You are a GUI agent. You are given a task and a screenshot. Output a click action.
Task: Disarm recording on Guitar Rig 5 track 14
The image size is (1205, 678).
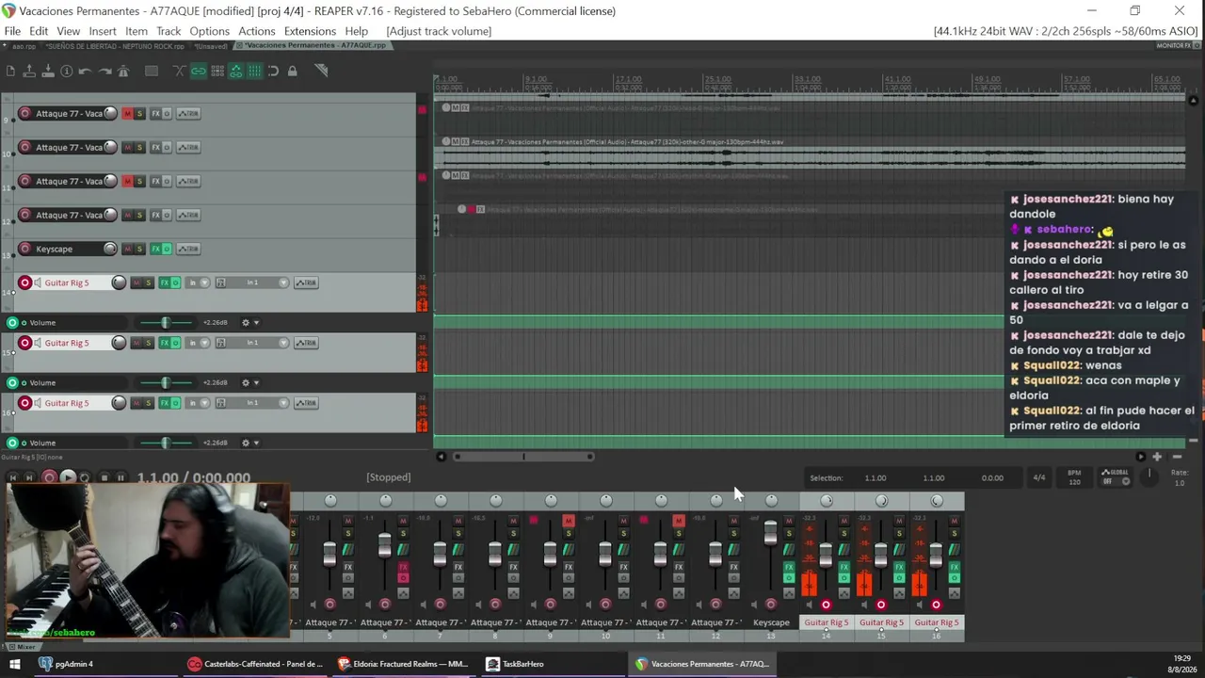click(x=24, y=282)
